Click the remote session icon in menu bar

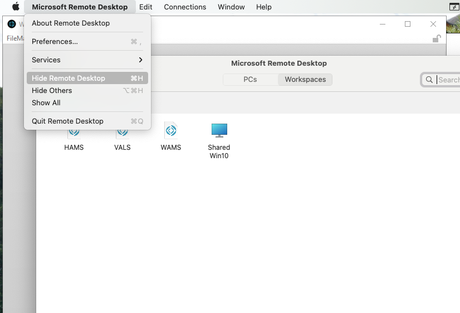(454, 7)
